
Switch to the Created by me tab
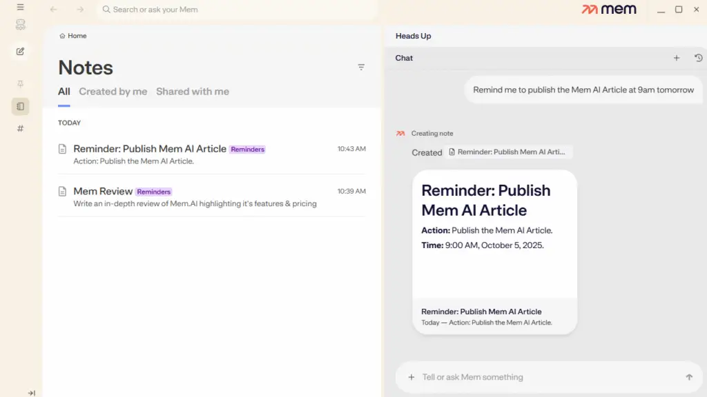[x=113, y=92]
